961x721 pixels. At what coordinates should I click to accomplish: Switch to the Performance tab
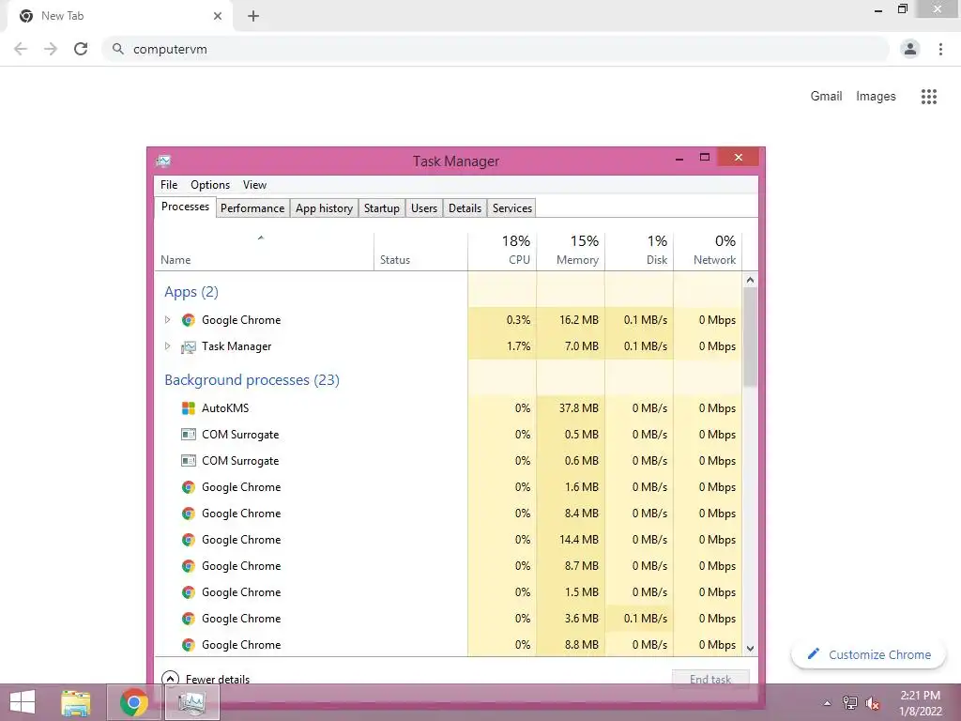tap(252, 208)
